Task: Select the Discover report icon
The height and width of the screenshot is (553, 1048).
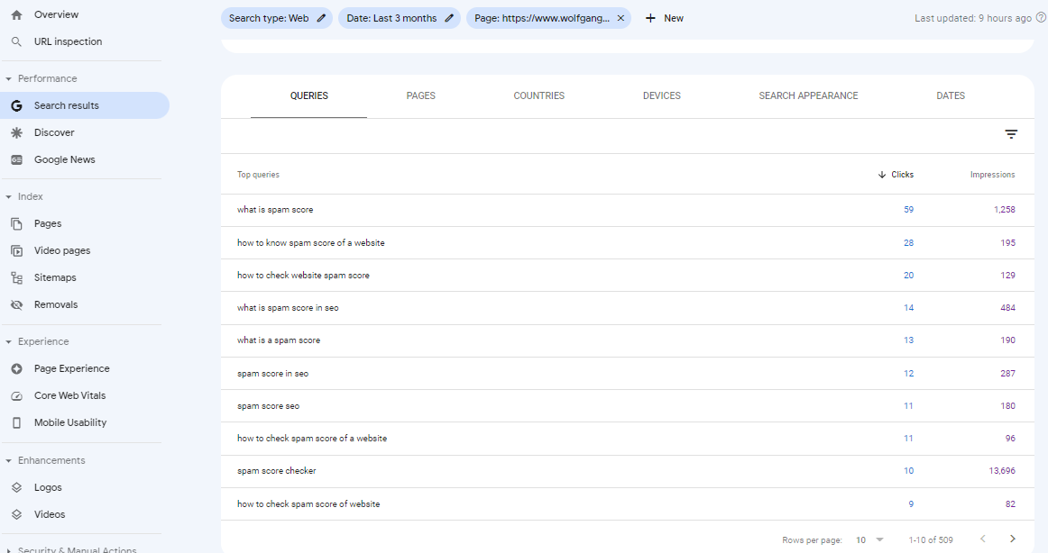Action: click(16, 132)
